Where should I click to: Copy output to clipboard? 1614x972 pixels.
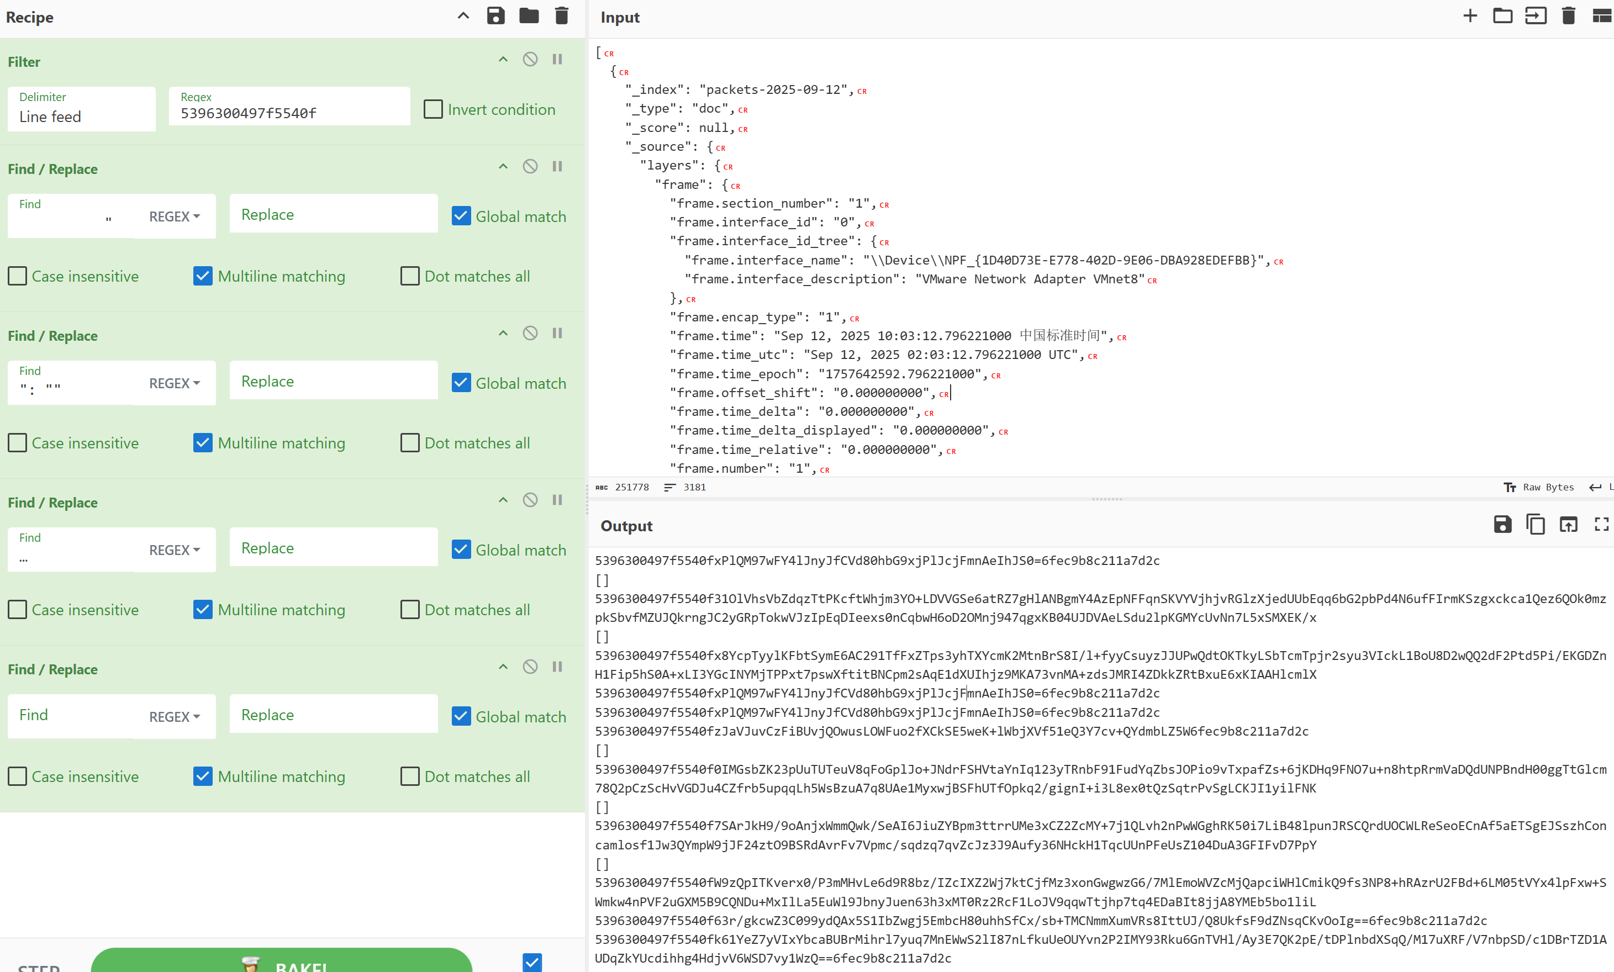[1536, 525]
